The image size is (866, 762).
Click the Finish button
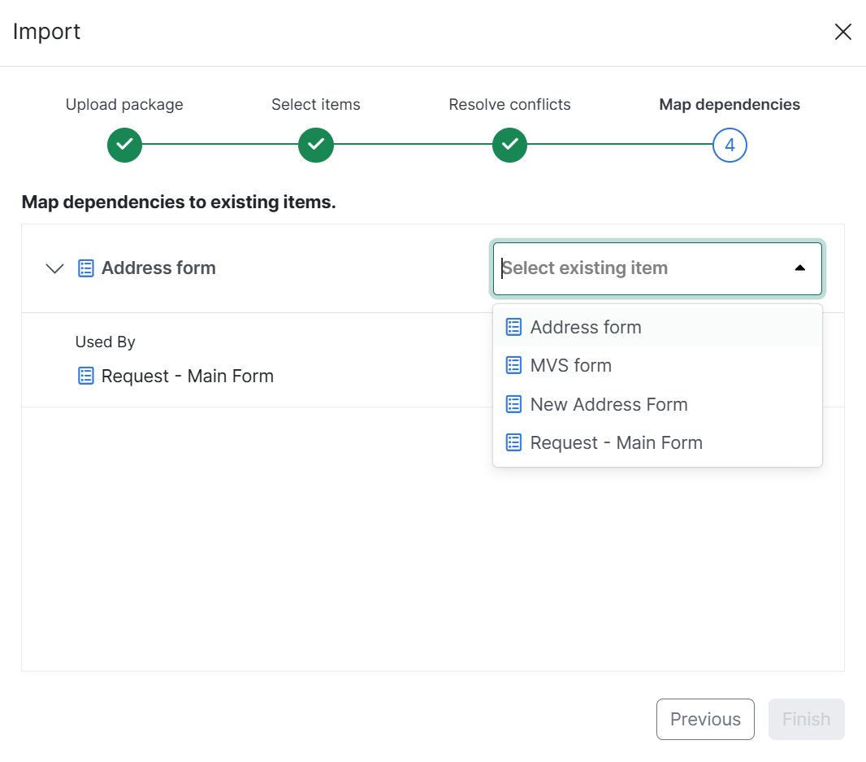[806, 719]
